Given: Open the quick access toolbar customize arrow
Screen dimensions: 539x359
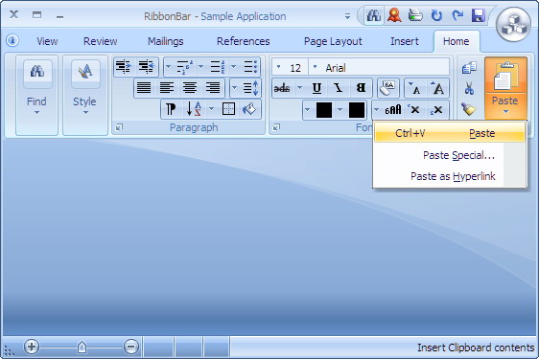Looking at the screenshot, I should [x=347, y=16].
